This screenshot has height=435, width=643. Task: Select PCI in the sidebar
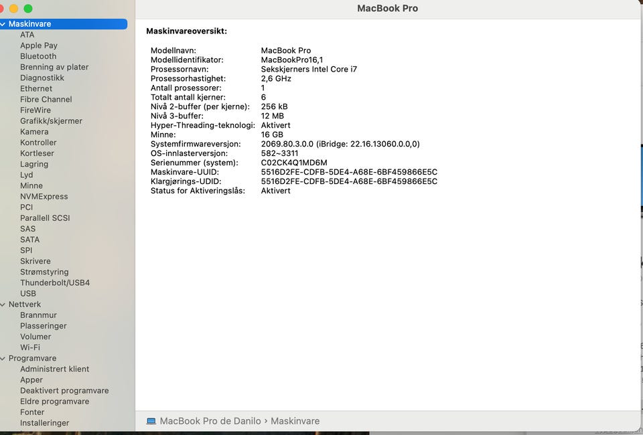[26, 207]
